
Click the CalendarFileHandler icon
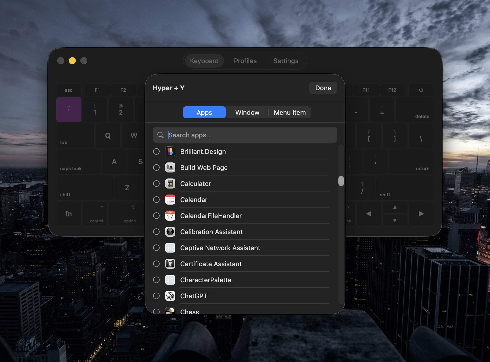tap(170, 216)
